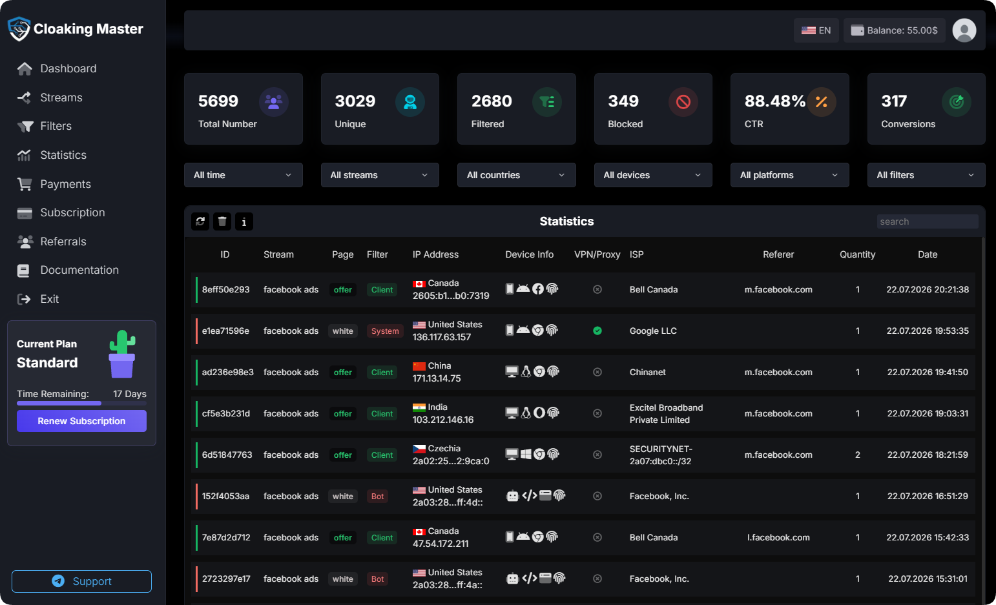Screen dimensions: 996x605
Task: Open the All filters dropdown
Action: pyautogui.click(x=926, y=175)
